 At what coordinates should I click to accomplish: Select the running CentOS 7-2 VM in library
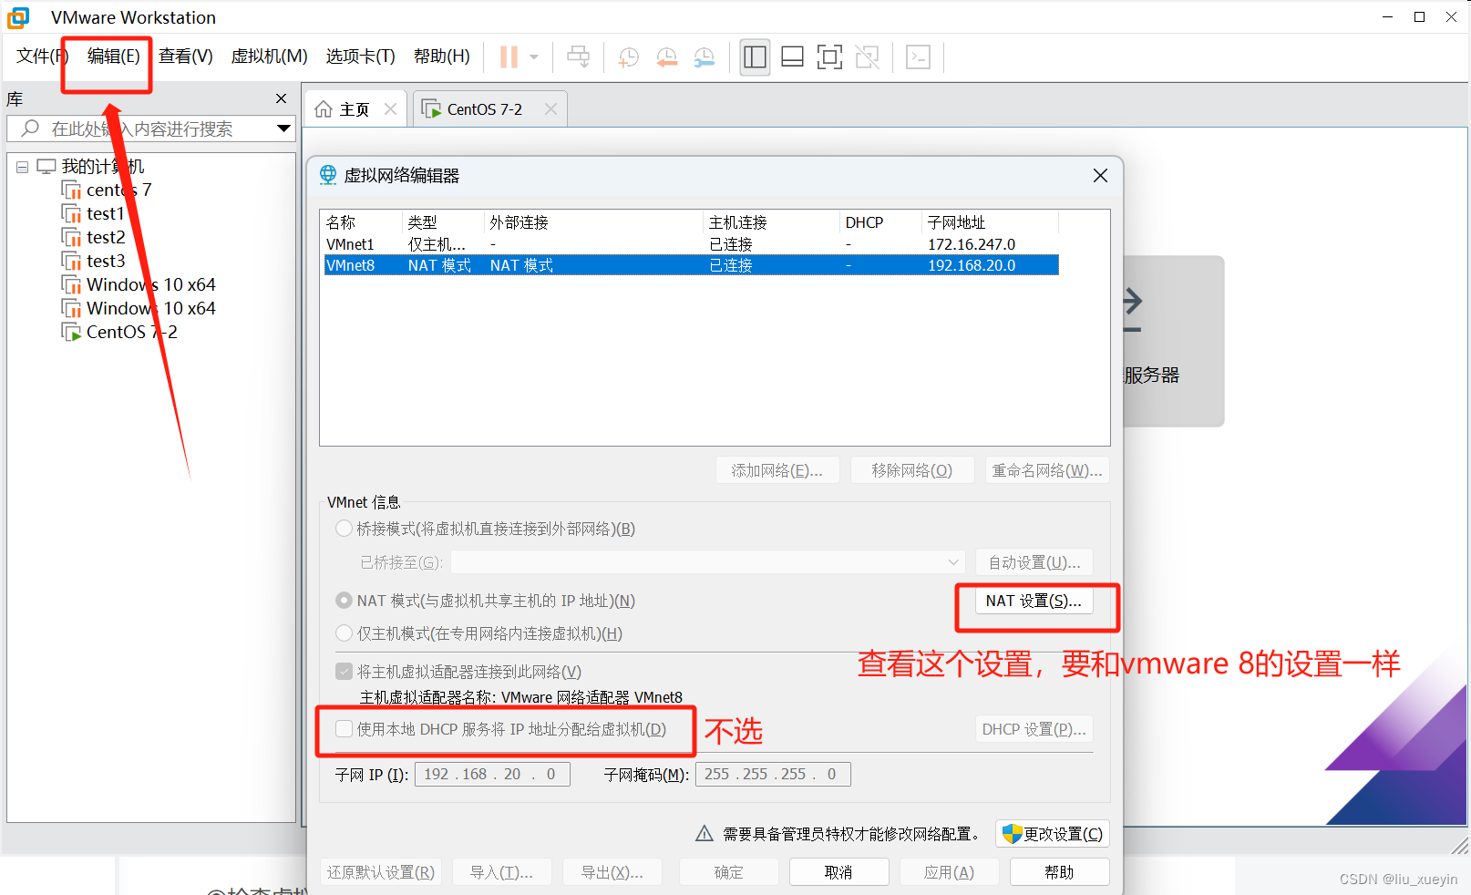point(131,332)
